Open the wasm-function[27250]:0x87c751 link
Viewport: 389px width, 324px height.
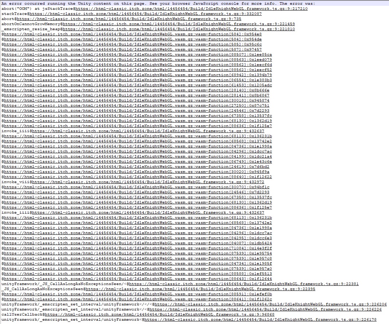click(x=137, y=106)
